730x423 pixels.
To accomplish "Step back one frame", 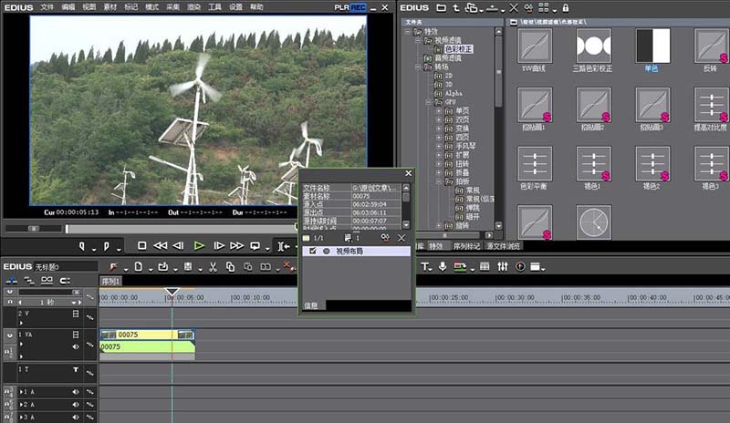I will pyautogui.click(x=178, y=245).
